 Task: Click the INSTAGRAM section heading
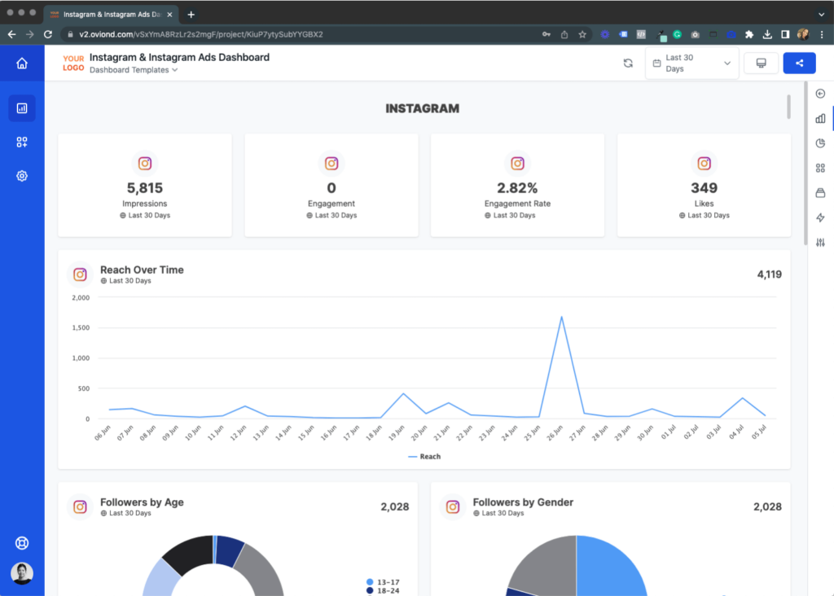[423, 108]
